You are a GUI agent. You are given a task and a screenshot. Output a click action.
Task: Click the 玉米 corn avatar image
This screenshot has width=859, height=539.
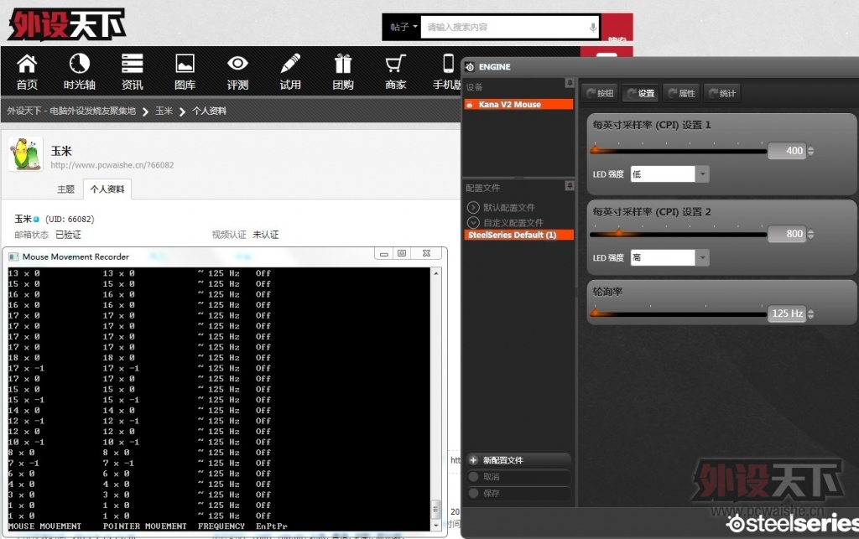click(26, 154)
